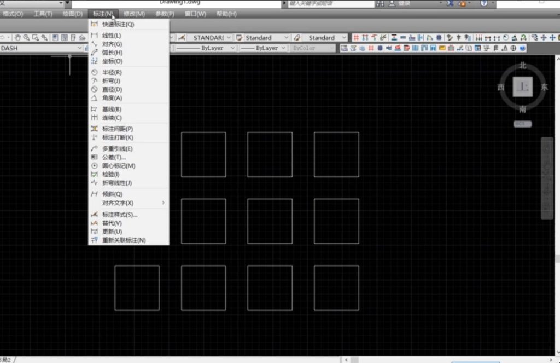Click the 登录 sign-in button
Screen dimensions: 560x363
pyautogui.click(x=404, y=3)
